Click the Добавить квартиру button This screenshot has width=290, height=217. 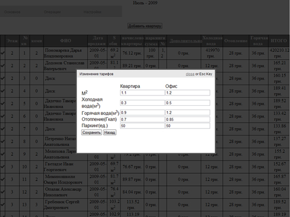(145, 26)
